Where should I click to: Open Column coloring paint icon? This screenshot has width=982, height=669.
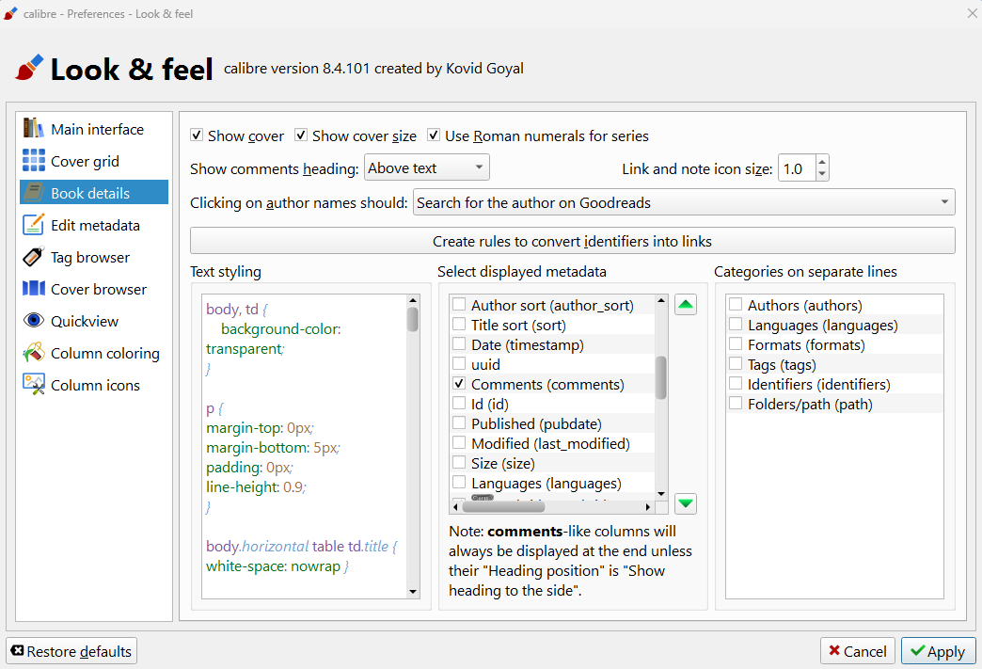[x=34, y=353]
